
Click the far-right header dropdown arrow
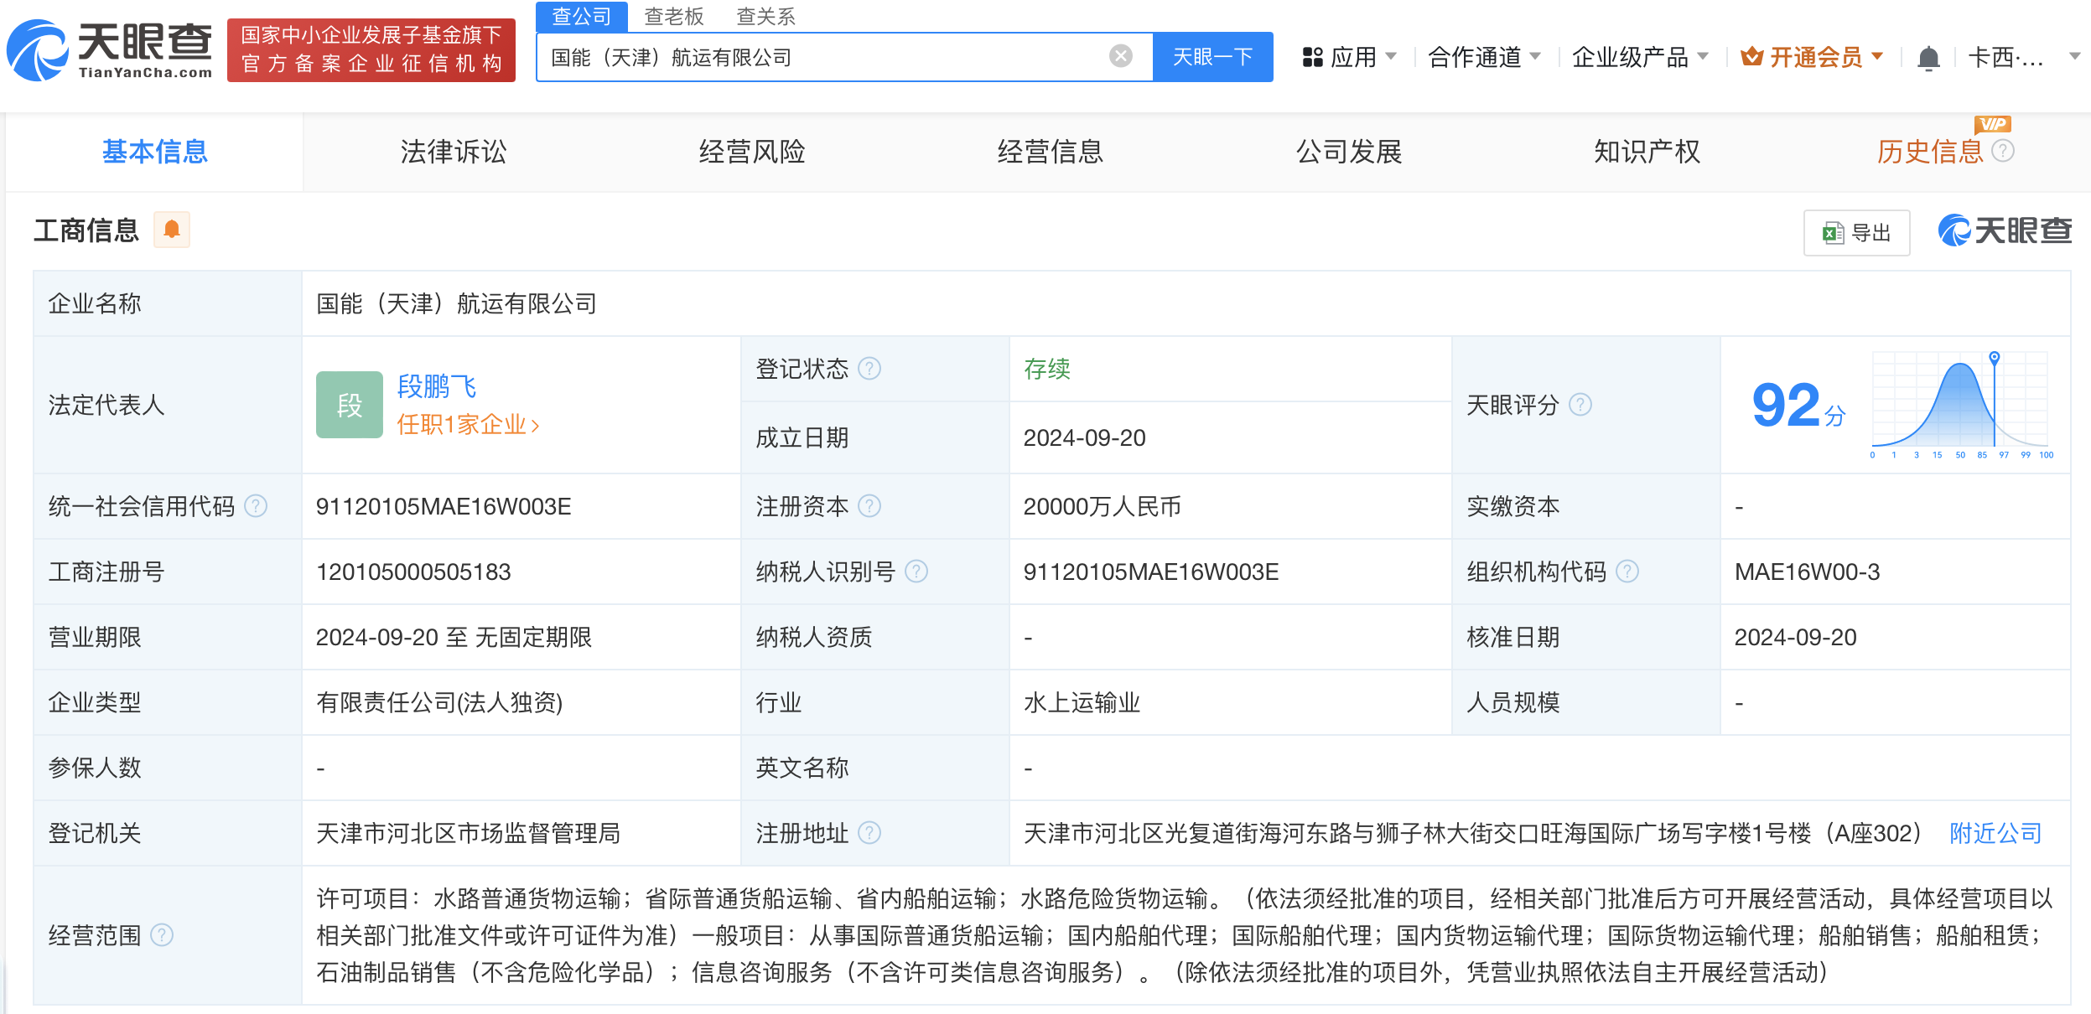click(x=2074, y=56)
